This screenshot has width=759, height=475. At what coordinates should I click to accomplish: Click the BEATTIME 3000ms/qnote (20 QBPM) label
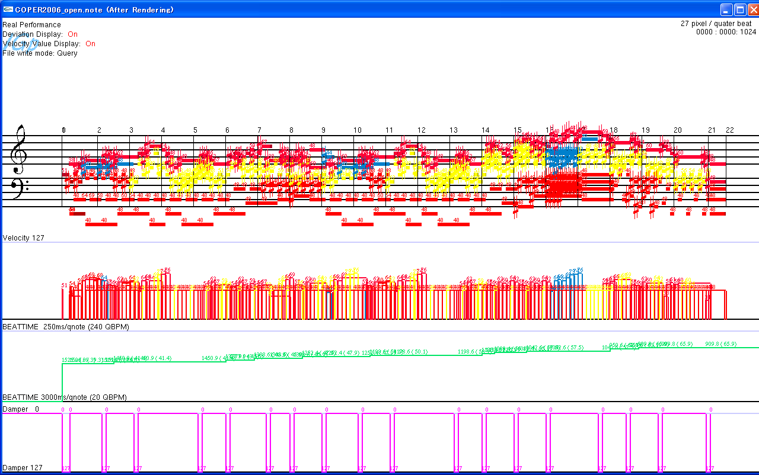point(65,397)
